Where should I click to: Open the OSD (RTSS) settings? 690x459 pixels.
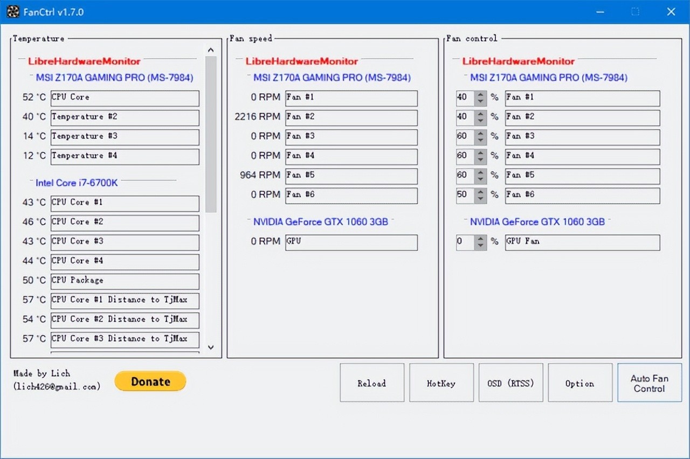pyautogui.click(x=510, y=383)
